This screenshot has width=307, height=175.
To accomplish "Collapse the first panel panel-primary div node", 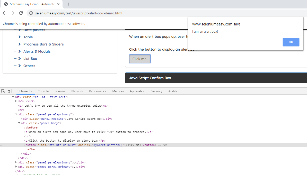I will (16, 114).
